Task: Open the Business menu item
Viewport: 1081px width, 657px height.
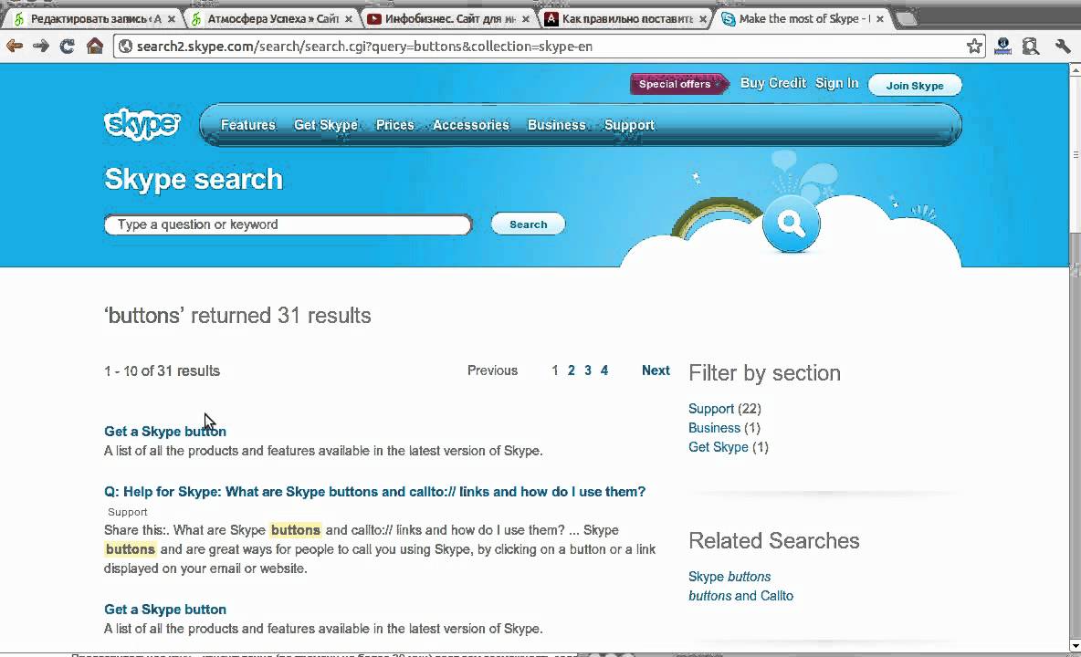Action: [556, 125]
